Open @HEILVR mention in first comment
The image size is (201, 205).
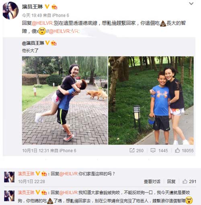(68, 174)
